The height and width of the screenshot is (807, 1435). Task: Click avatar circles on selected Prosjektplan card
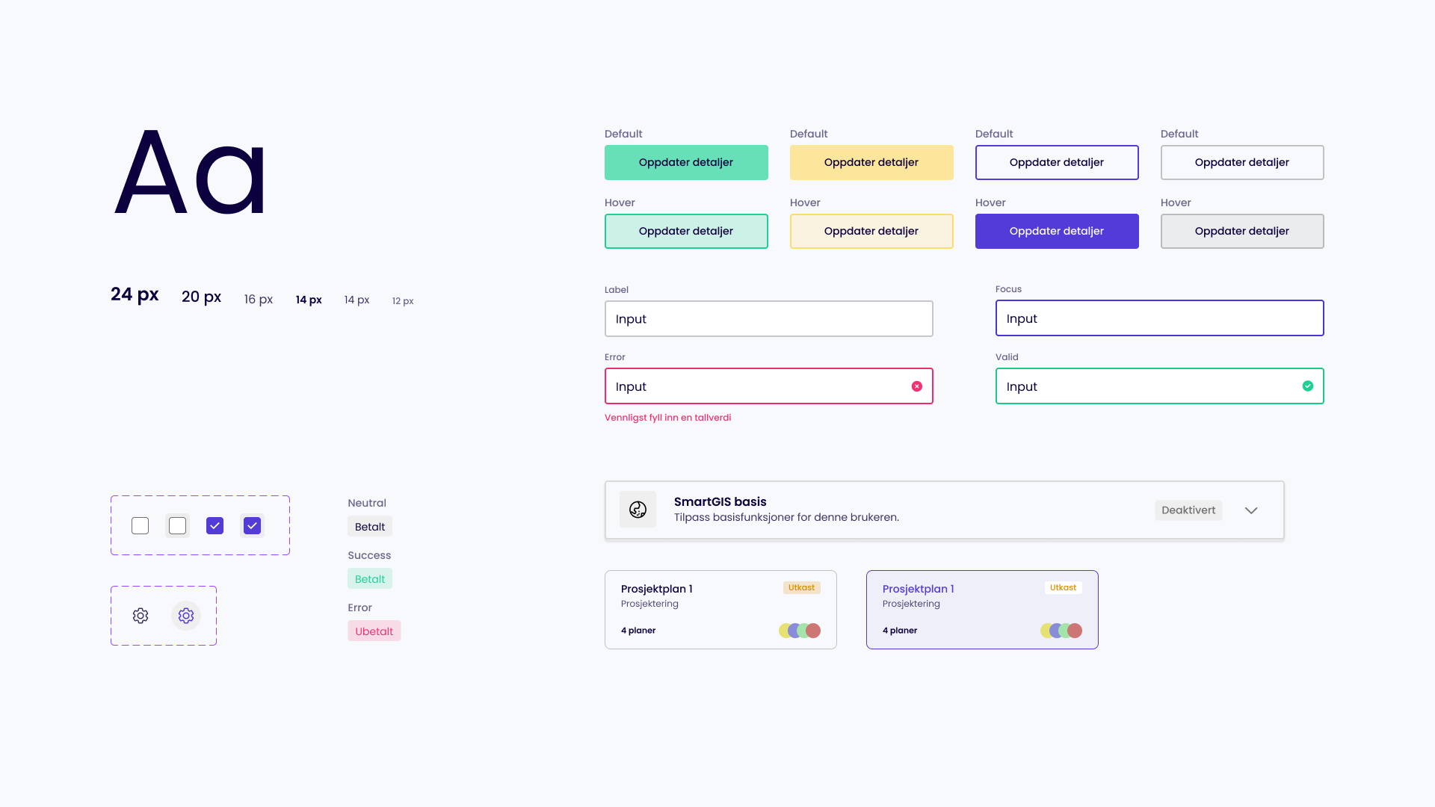(x=1061, y=631)
